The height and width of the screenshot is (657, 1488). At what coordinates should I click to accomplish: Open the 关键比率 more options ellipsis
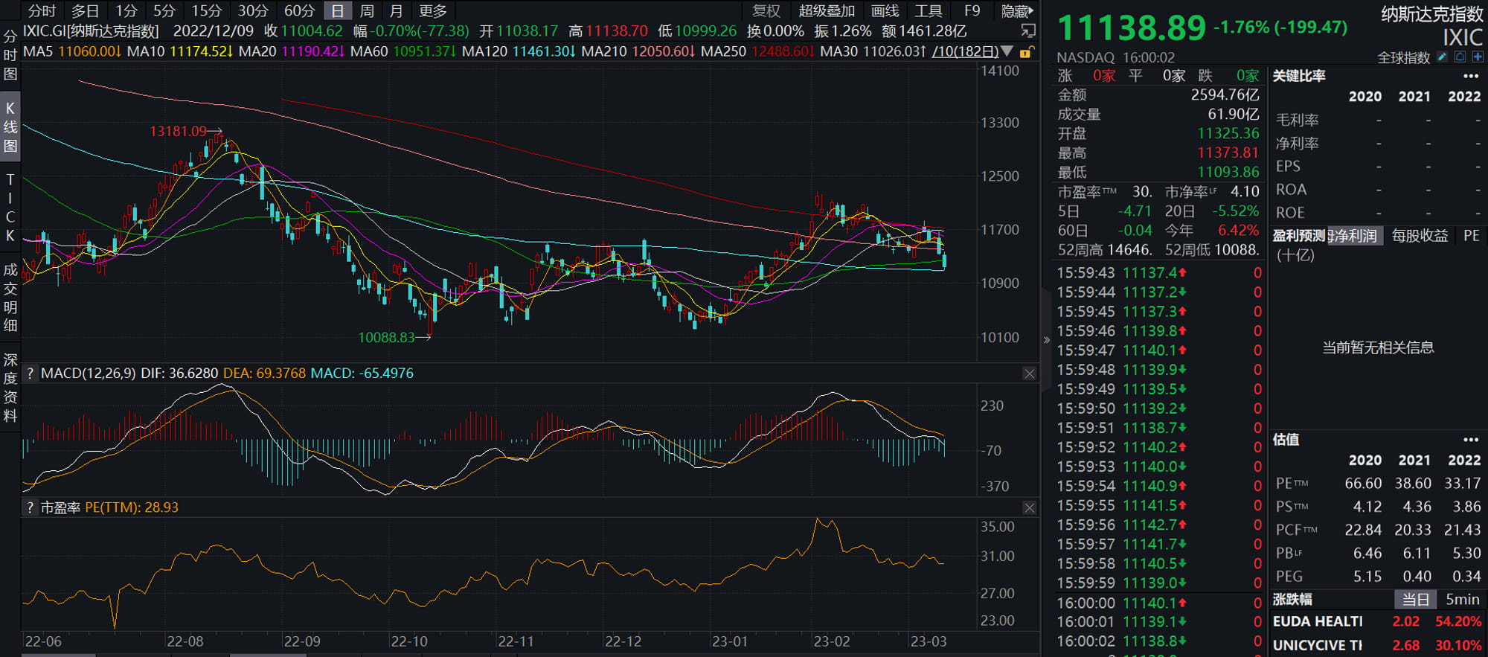(1471, 76)
